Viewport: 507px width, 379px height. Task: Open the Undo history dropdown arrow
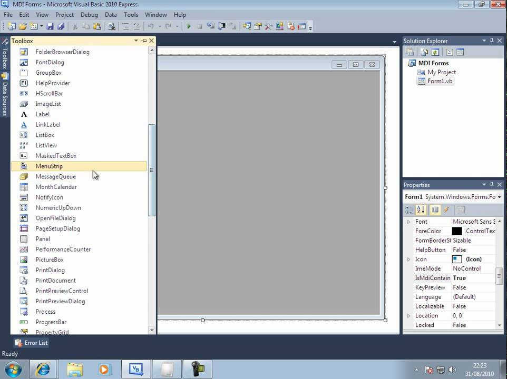(159, 26)
